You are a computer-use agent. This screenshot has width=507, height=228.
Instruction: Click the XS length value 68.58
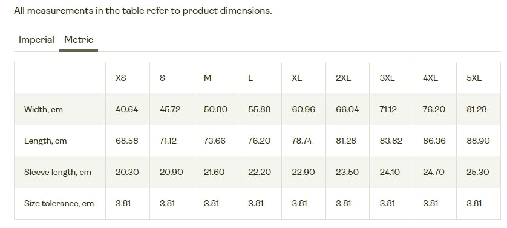pyautogui.click(x=127, y=141)
